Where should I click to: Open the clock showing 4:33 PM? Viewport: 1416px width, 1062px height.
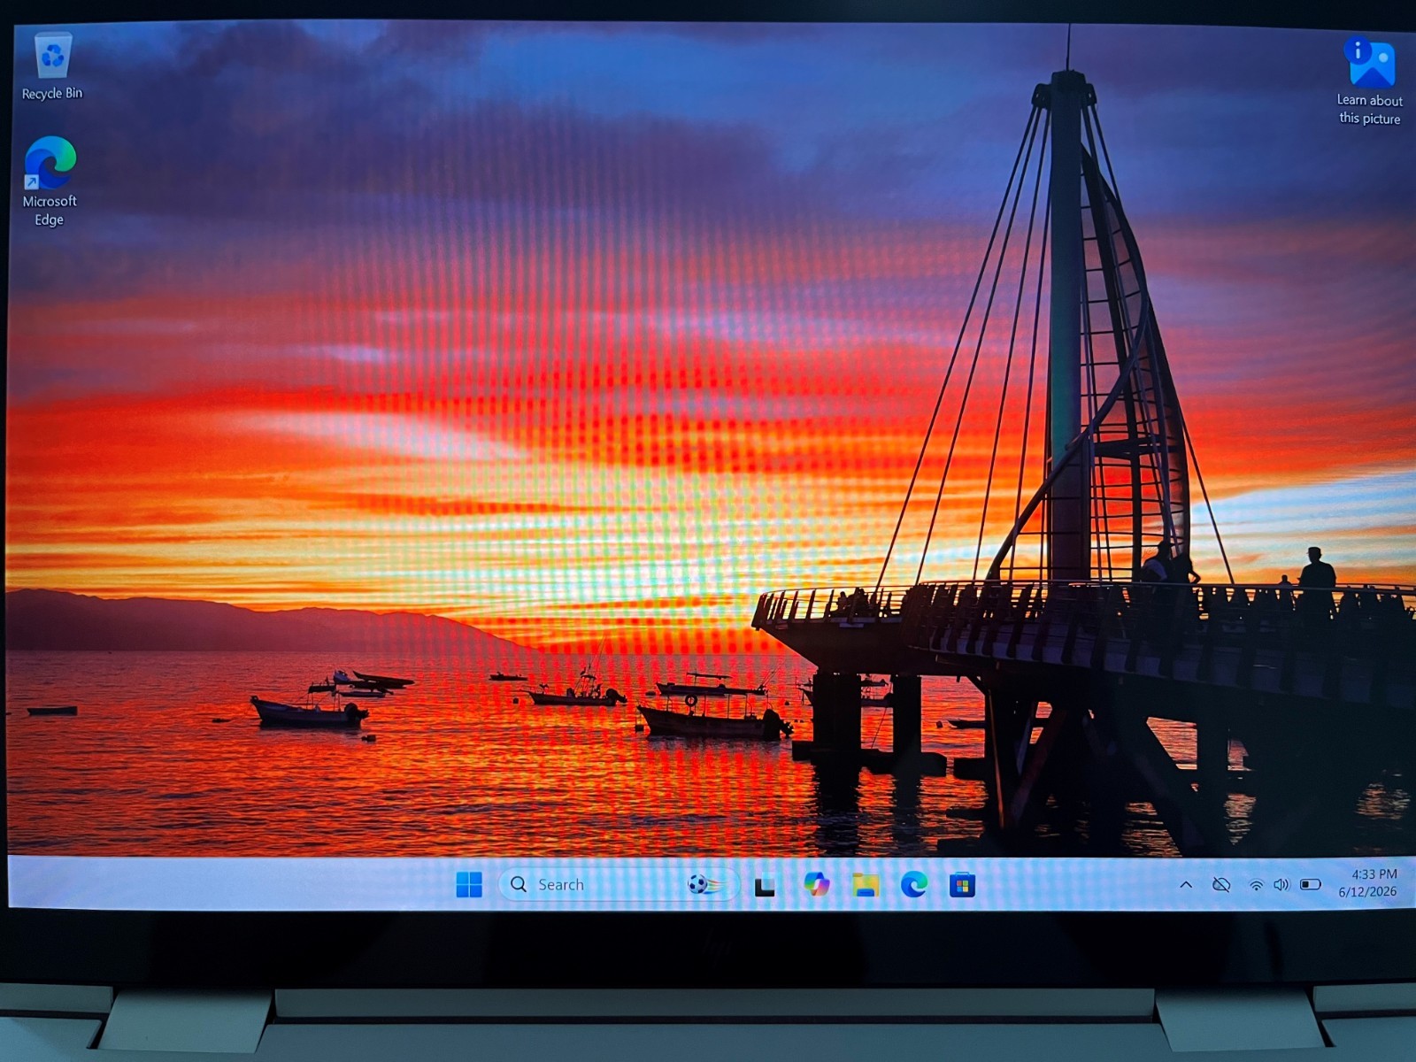(1374, 874)
